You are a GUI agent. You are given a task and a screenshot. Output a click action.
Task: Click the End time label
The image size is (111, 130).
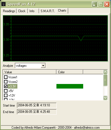click(9, 112)
